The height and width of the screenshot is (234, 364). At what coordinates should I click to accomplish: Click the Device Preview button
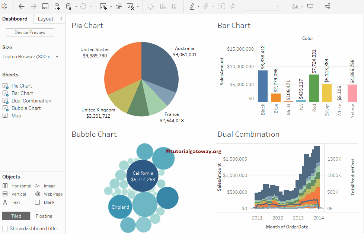pyautogui.click(x=30, y=32)
